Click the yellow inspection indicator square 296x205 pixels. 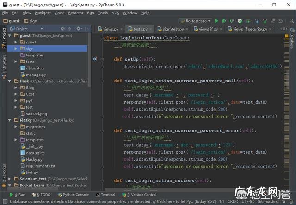coord(287,36)
